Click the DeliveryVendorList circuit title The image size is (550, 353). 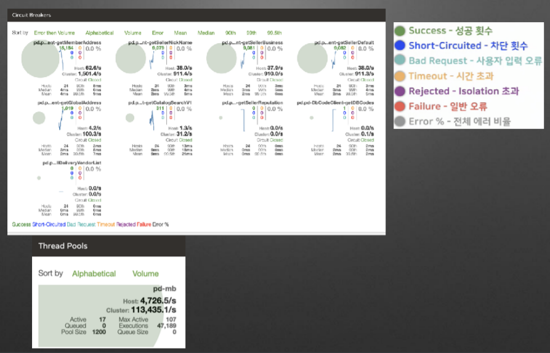click(72, 163)
